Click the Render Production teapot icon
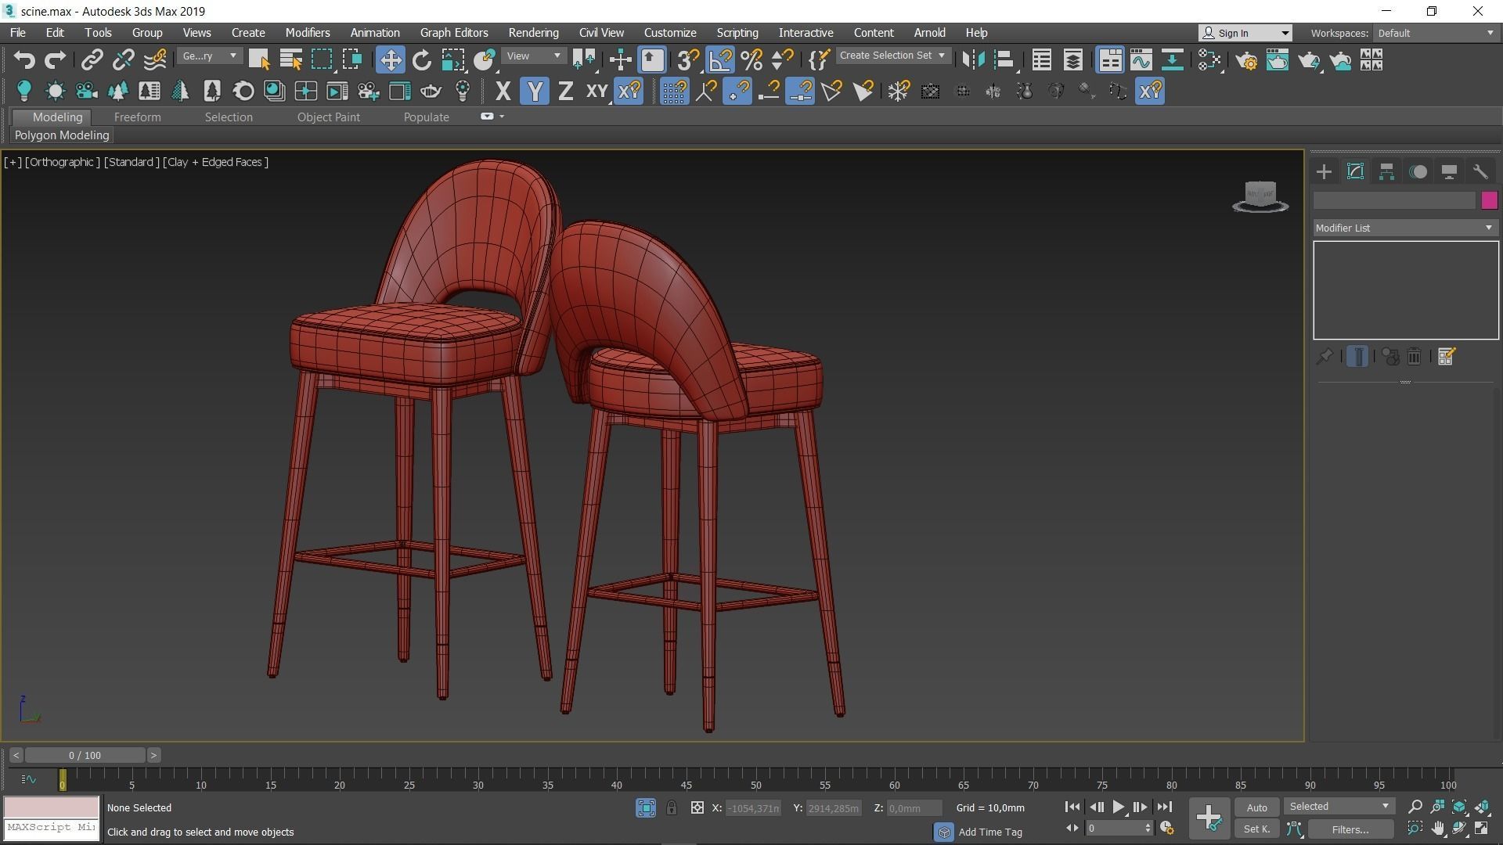 (x=1309, y=60)
